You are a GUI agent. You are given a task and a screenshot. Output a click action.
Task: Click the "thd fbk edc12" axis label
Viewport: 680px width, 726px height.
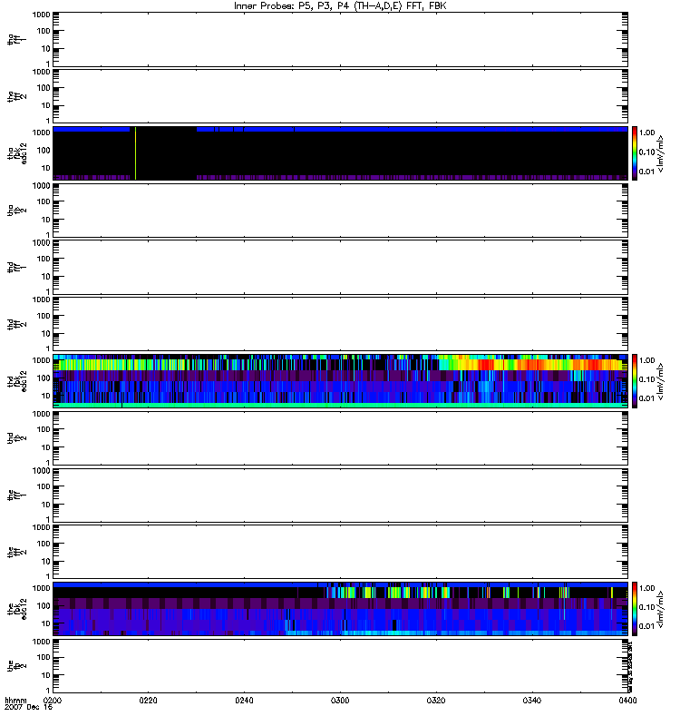tap(17, 381)
